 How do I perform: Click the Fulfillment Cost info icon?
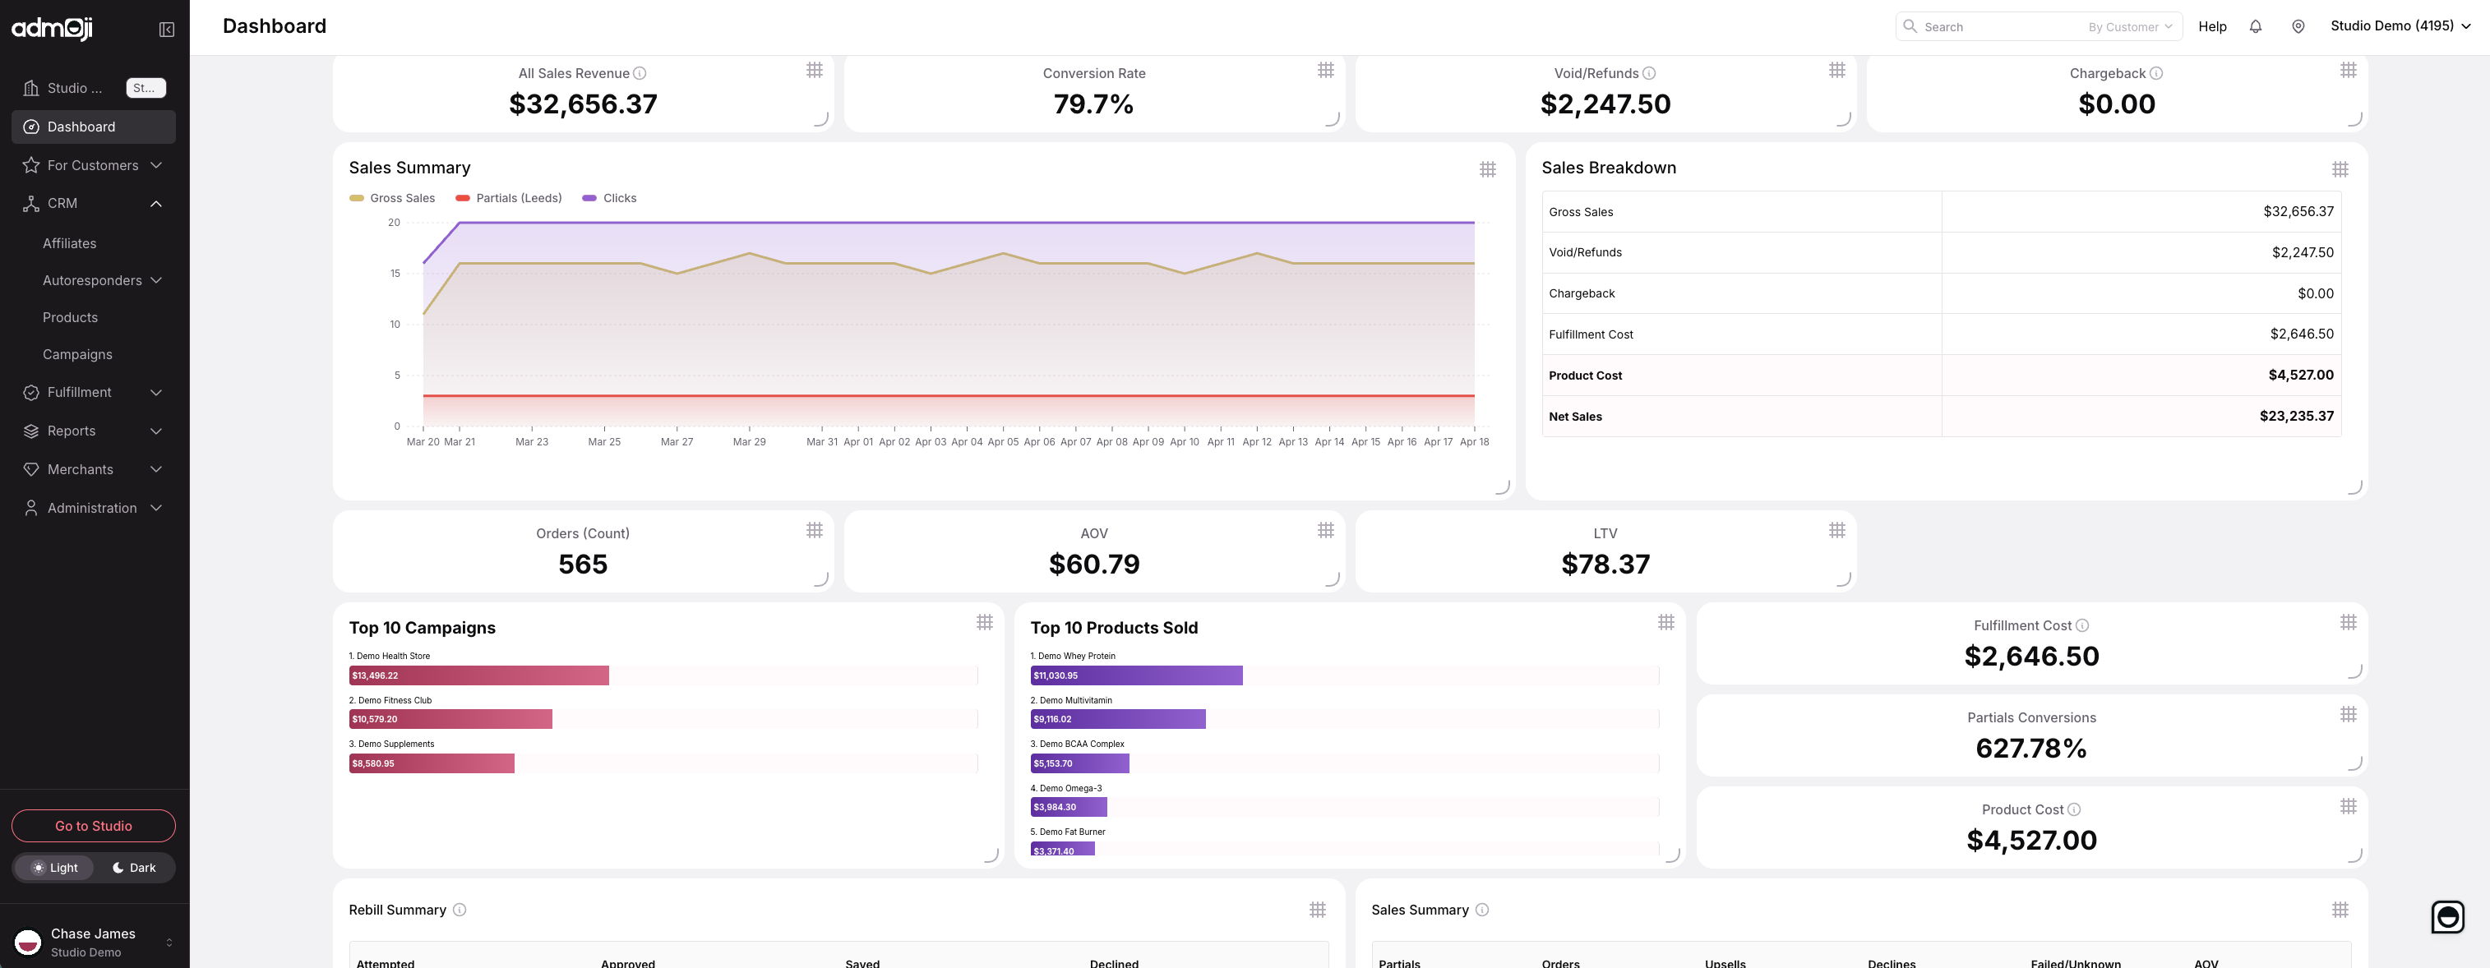click(2082, 625)
